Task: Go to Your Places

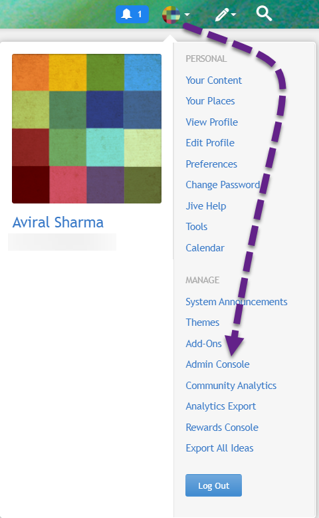Action: pos(210,101)
